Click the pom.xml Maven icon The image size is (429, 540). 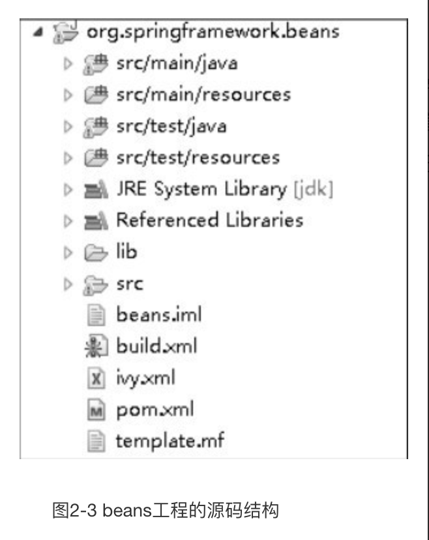point(96,410)
